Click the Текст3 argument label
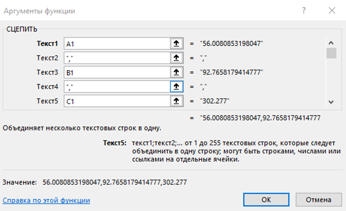Viewport: 346px width, 211px height. coord(47,72)
